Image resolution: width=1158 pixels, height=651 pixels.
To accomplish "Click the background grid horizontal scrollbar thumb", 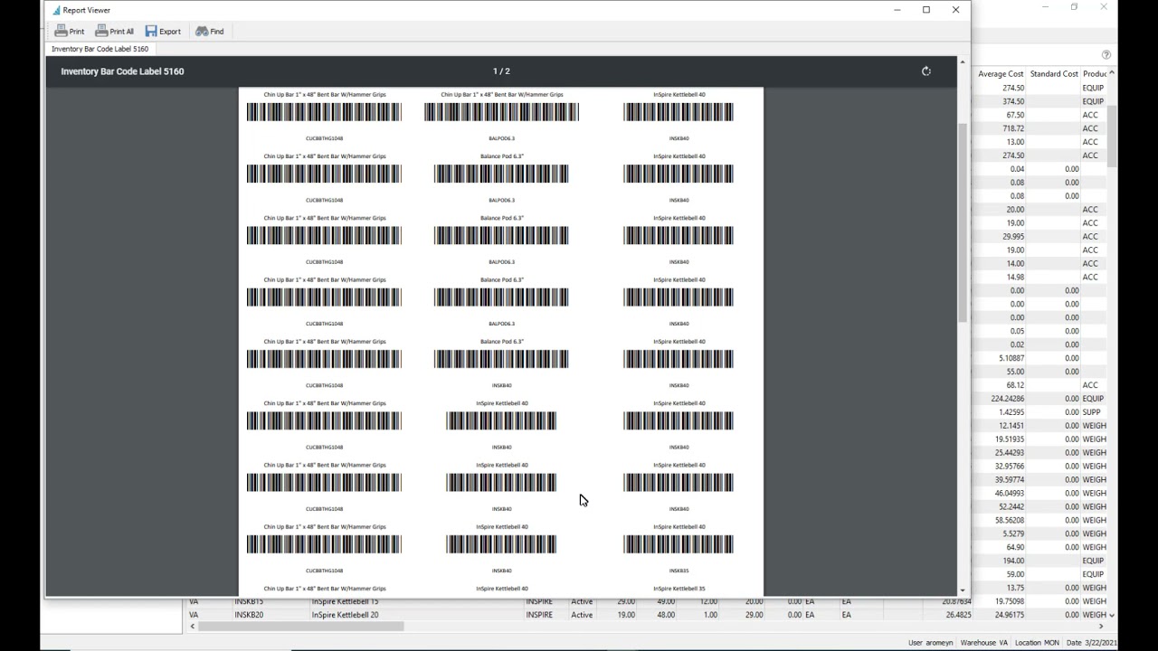I will tap(300, 627).
